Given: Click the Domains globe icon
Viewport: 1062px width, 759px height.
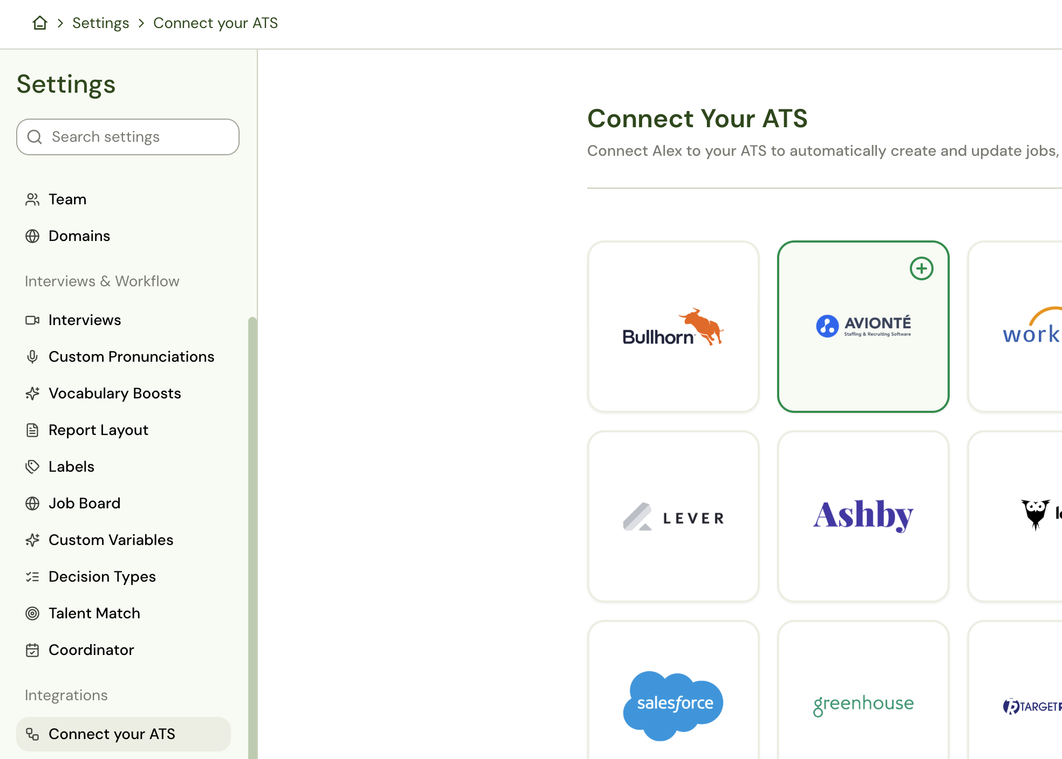Looking at the screenshot, I should pyautogui.click(x=32, y=236).
